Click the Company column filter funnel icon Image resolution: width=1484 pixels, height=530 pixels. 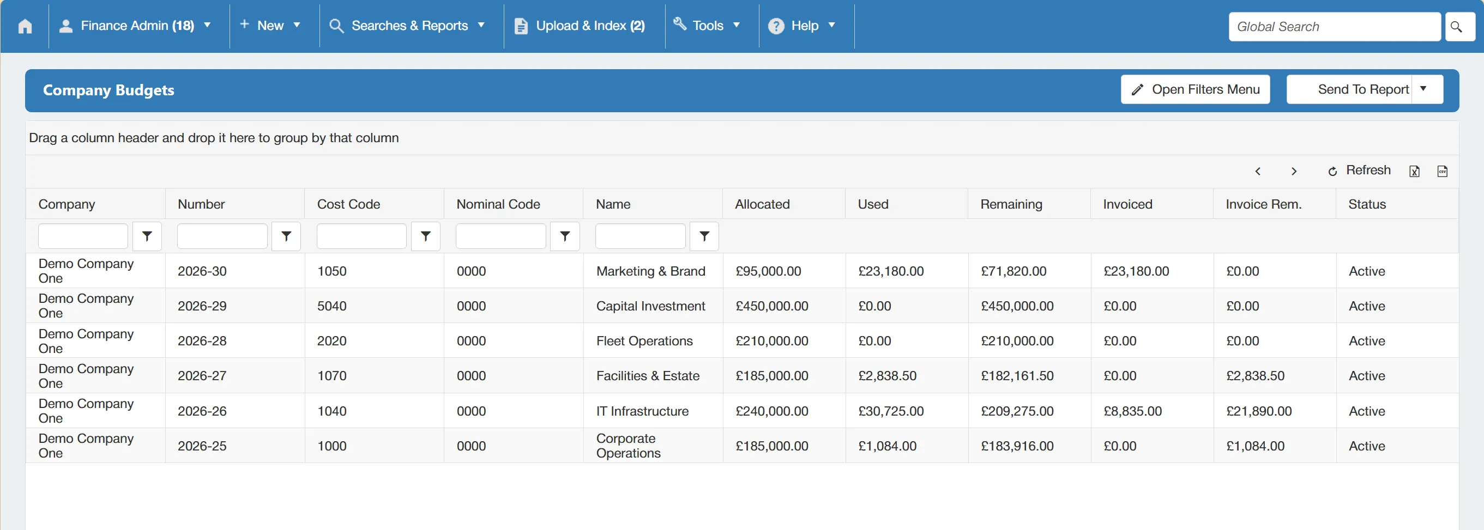pyautogui.click(x=147, y=236)
